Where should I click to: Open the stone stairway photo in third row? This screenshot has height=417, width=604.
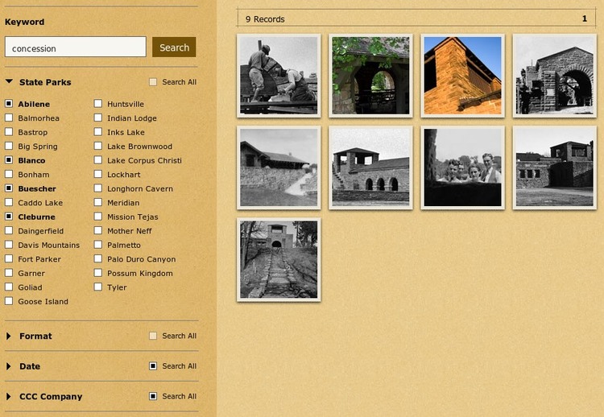[x=279, y=259]
